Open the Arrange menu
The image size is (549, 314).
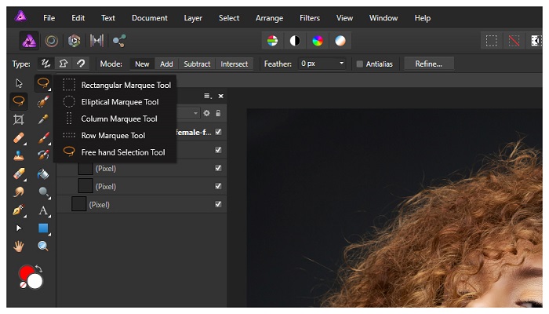(269, 18)
